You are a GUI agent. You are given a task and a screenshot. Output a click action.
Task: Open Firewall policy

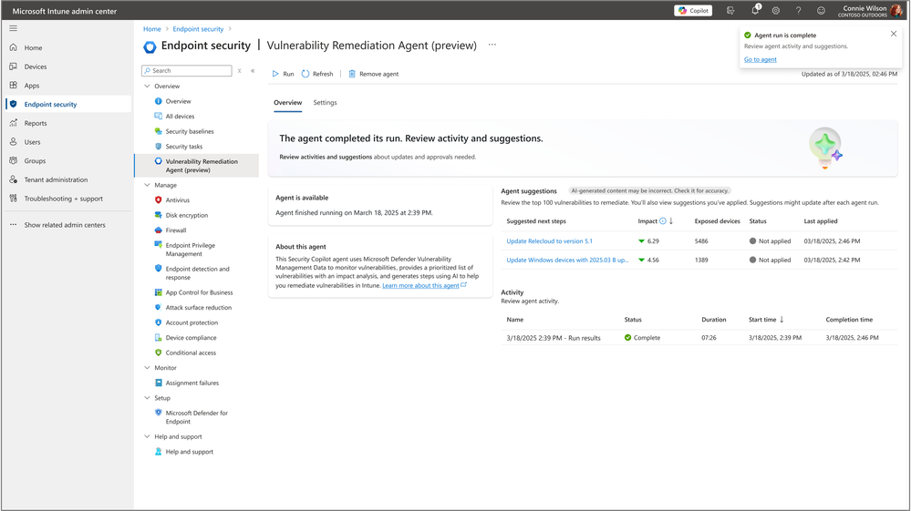click(175, 230)
